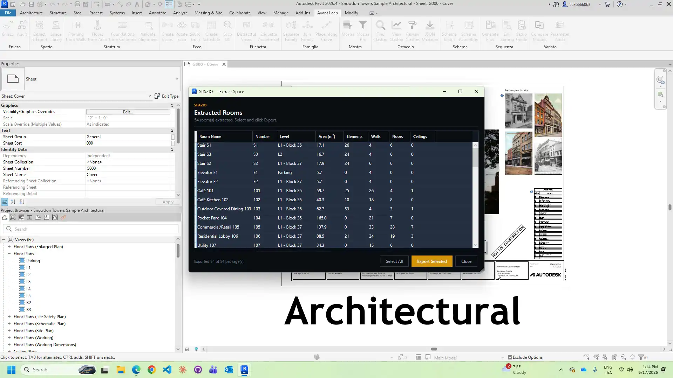This screenshot has height=378, width=673.
Task: Click Export Selected in SPAZIO dialog
Action: 432,261
